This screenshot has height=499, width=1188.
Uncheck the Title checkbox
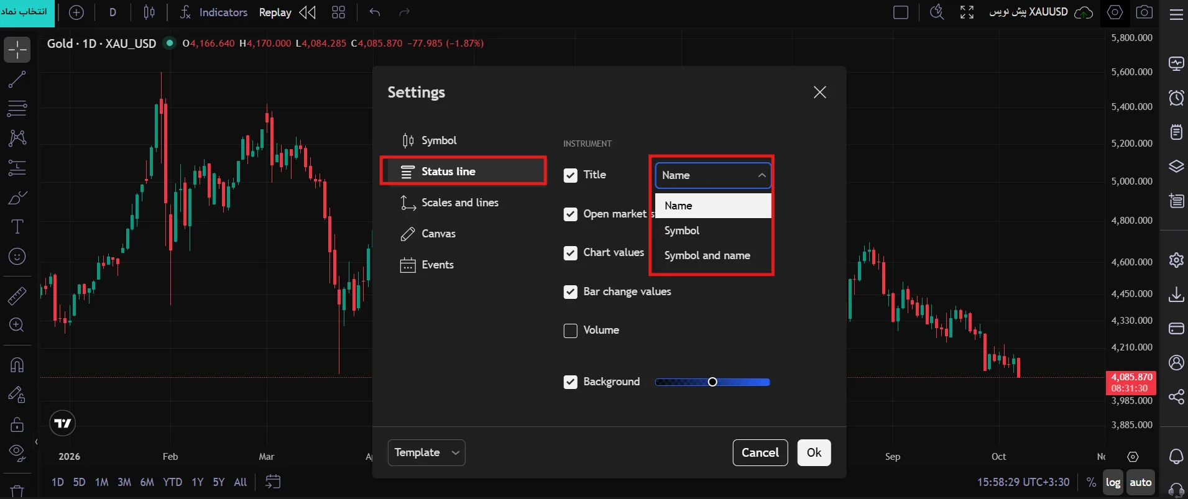570,175
